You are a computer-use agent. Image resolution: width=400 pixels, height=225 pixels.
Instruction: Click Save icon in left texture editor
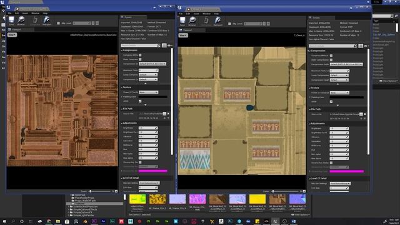(11, 19)
